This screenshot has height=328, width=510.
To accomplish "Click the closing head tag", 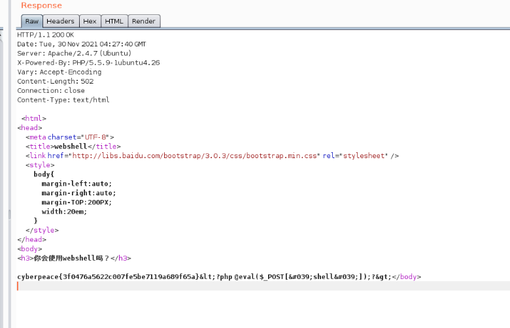I will click(32, 240).
